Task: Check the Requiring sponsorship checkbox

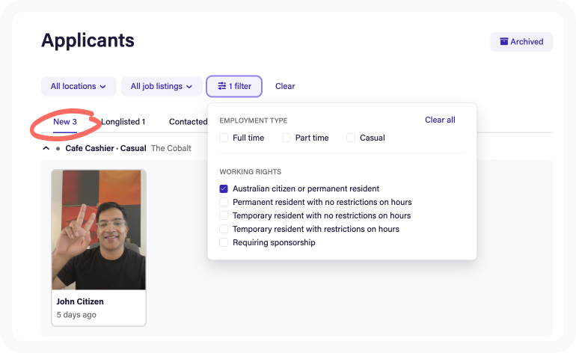Action: [224, 242]
